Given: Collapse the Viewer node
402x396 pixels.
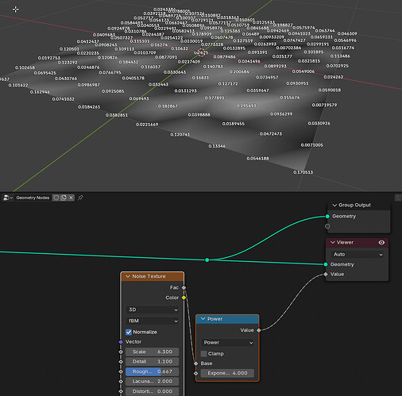Looking at the screenshot, I should point(333,242).
